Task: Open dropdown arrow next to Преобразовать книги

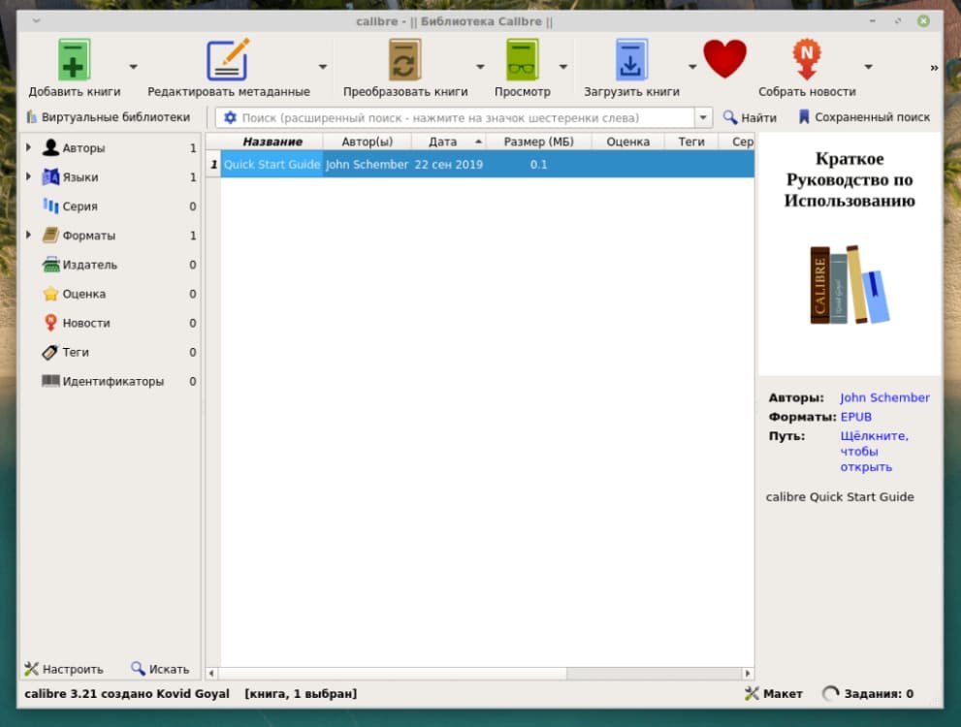Action: click(480, 66)
